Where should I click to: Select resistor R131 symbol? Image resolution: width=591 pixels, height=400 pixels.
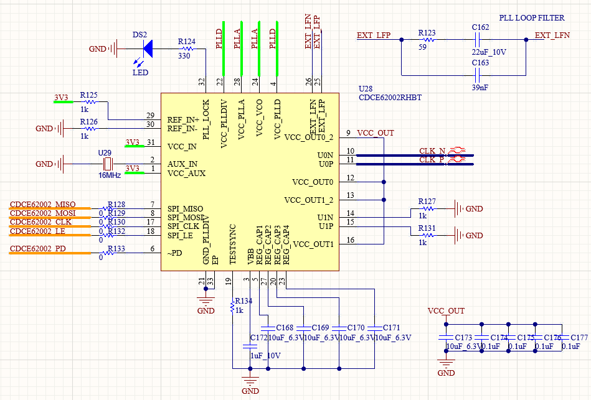pyautogui.click(x=427, y=235)
